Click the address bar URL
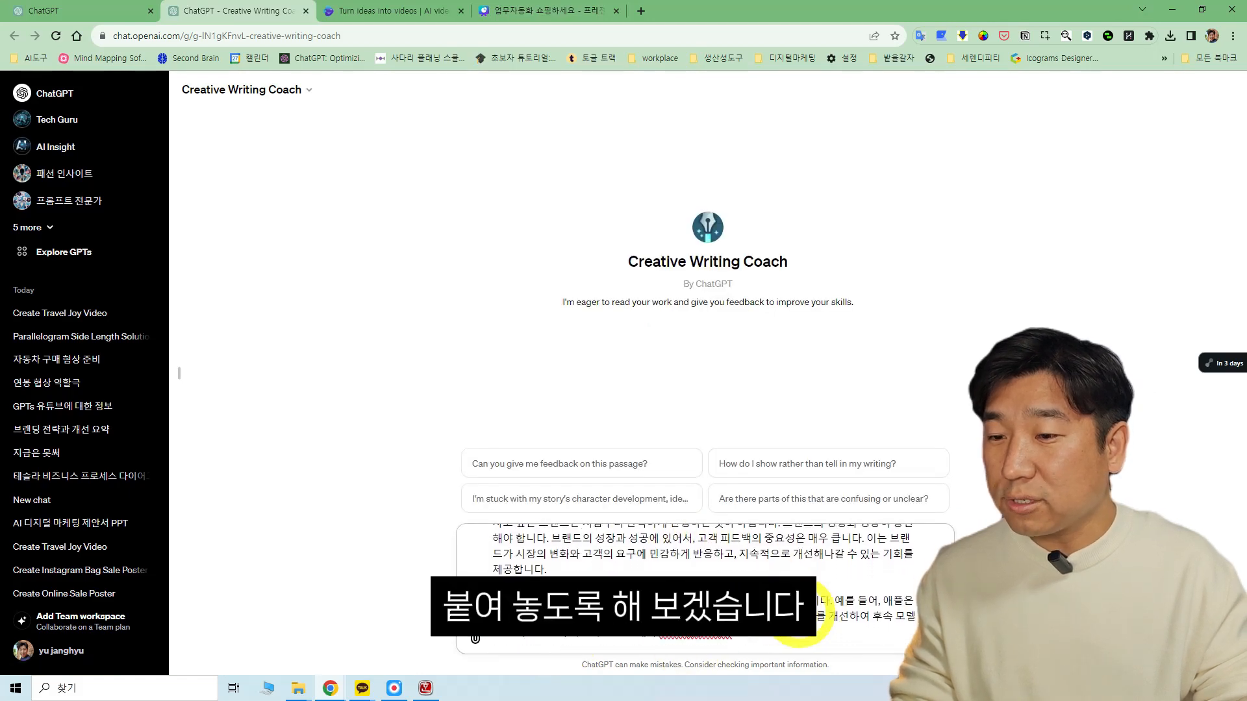The width and height of the screenshot is (1247, 701). (227, 36)
